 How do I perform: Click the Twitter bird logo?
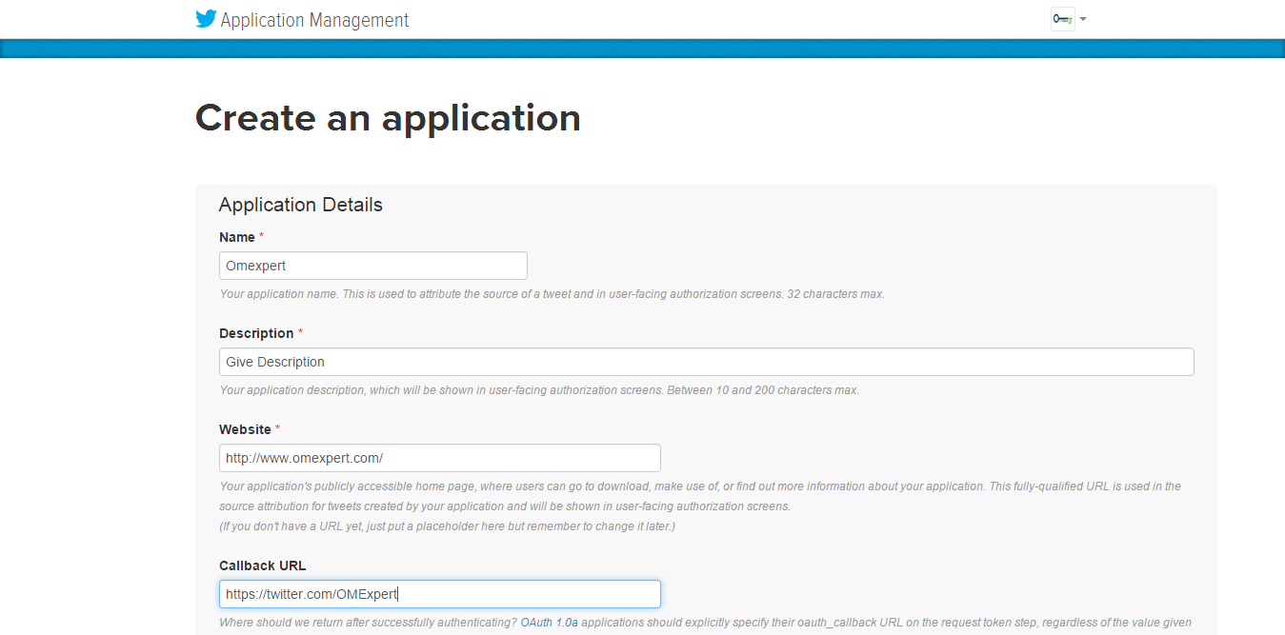coord(206,19)
